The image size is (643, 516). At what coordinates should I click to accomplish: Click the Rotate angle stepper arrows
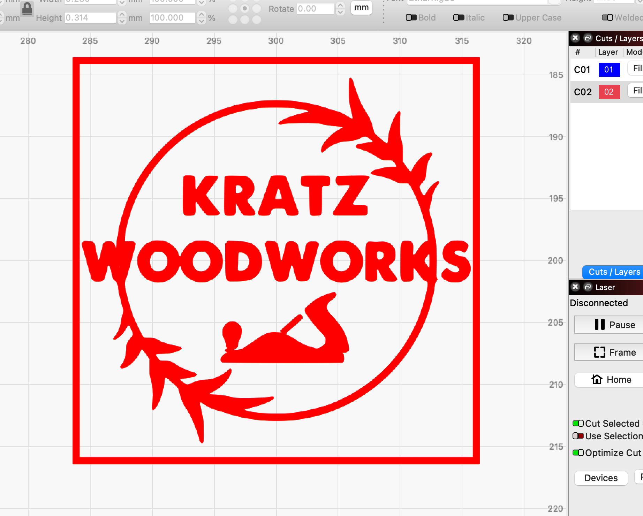(340, 8)
